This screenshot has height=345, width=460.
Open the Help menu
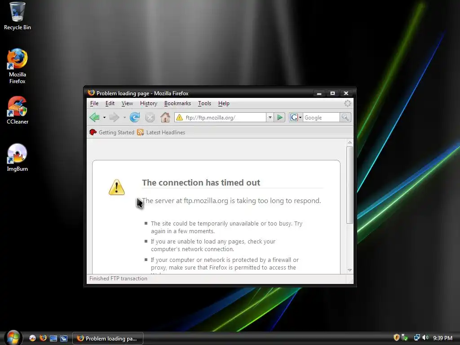(224, 103)
